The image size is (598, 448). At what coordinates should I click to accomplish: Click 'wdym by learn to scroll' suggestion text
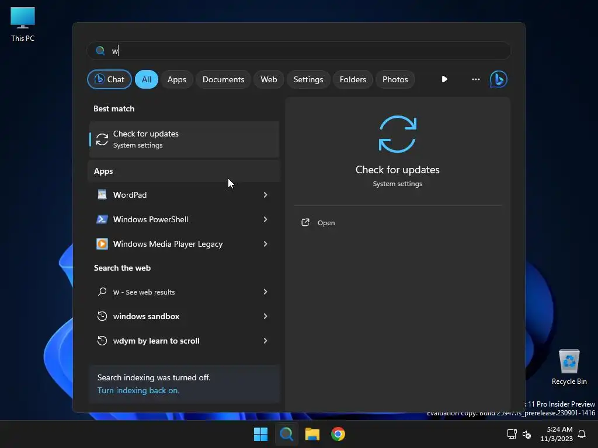click(x=156, y=341)
